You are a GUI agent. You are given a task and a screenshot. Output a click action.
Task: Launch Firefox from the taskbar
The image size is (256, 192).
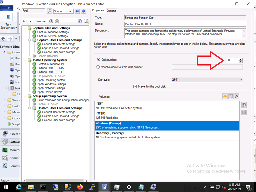point(80,187)
